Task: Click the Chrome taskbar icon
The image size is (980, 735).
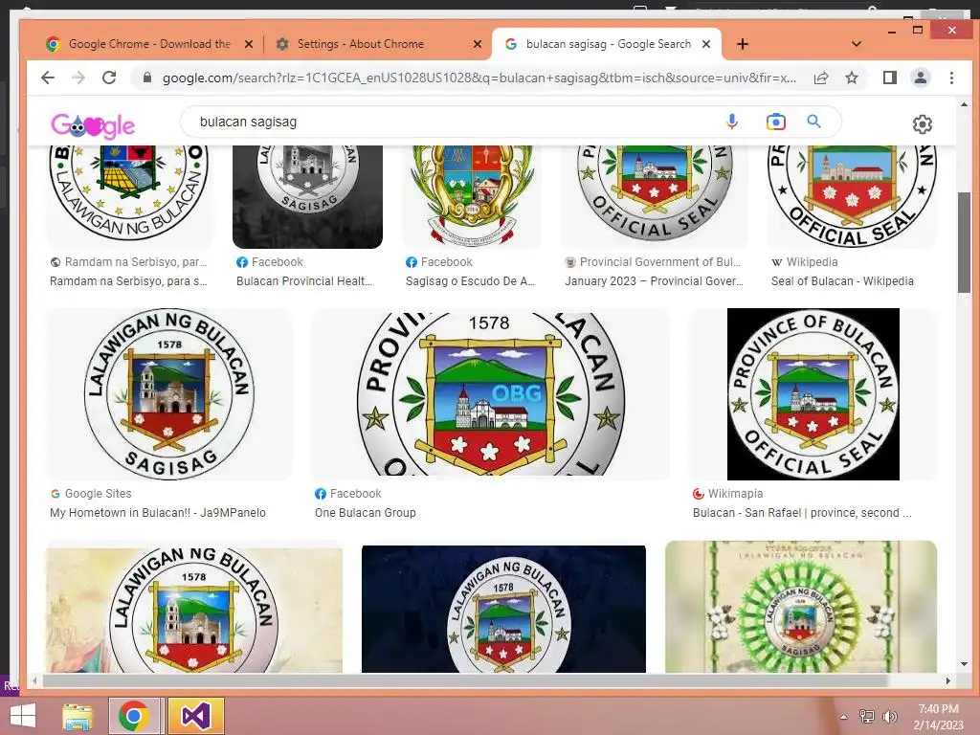Action: click(134, 716)
